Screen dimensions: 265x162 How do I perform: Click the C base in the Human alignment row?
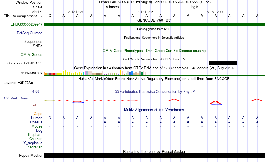50,118
